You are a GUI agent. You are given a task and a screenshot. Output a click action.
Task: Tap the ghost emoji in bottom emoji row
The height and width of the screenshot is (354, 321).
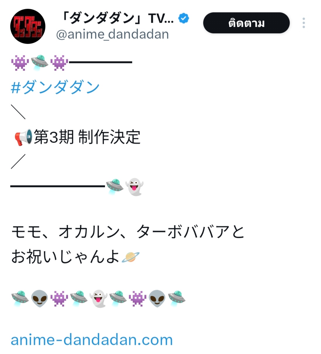point(99,298)
